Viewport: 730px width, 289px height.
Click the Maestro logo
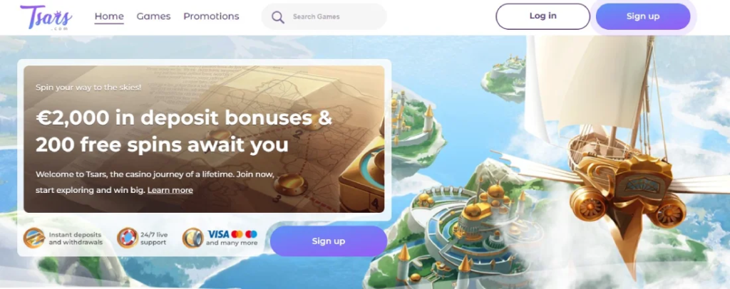[251, 234]
